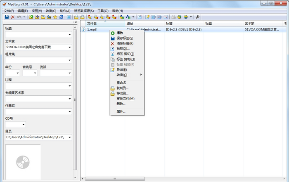Screen dimensions: 289x182
Task: Expand the 标题 field dropdown
Action: coord(69,35)
